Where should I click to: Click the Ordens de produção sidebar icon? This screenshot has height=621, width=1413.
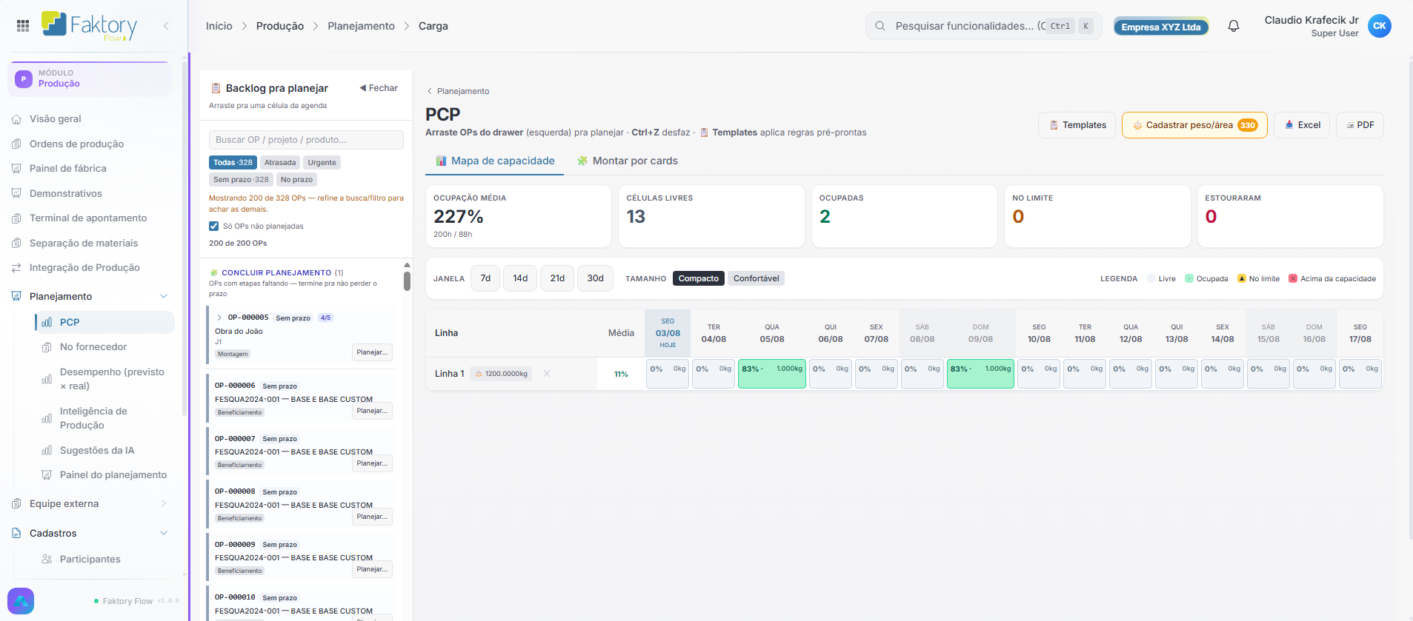pyautogui.click(x=16, y=144)
